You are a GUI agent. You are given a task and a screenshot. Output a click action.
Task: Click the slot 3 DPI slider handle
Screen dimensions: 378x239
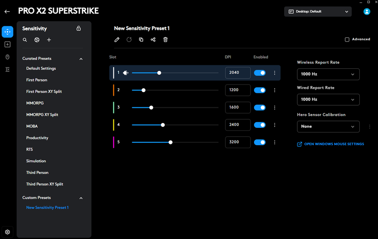[151, 107]
